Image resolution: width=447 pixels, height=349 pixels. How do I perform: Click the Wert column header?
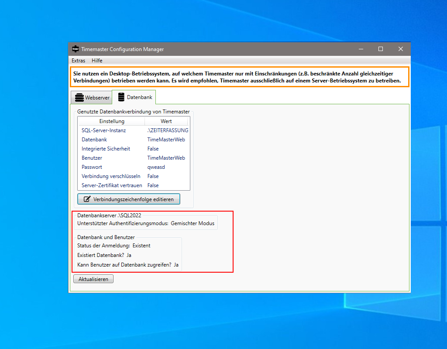click(166, 121)
